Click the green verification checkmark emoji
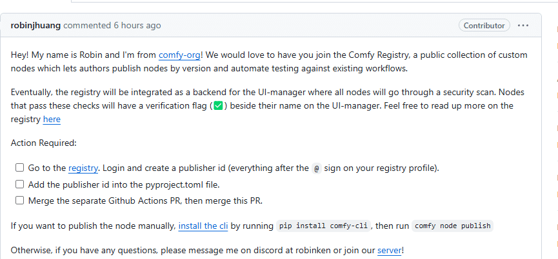 pos(218,105)
